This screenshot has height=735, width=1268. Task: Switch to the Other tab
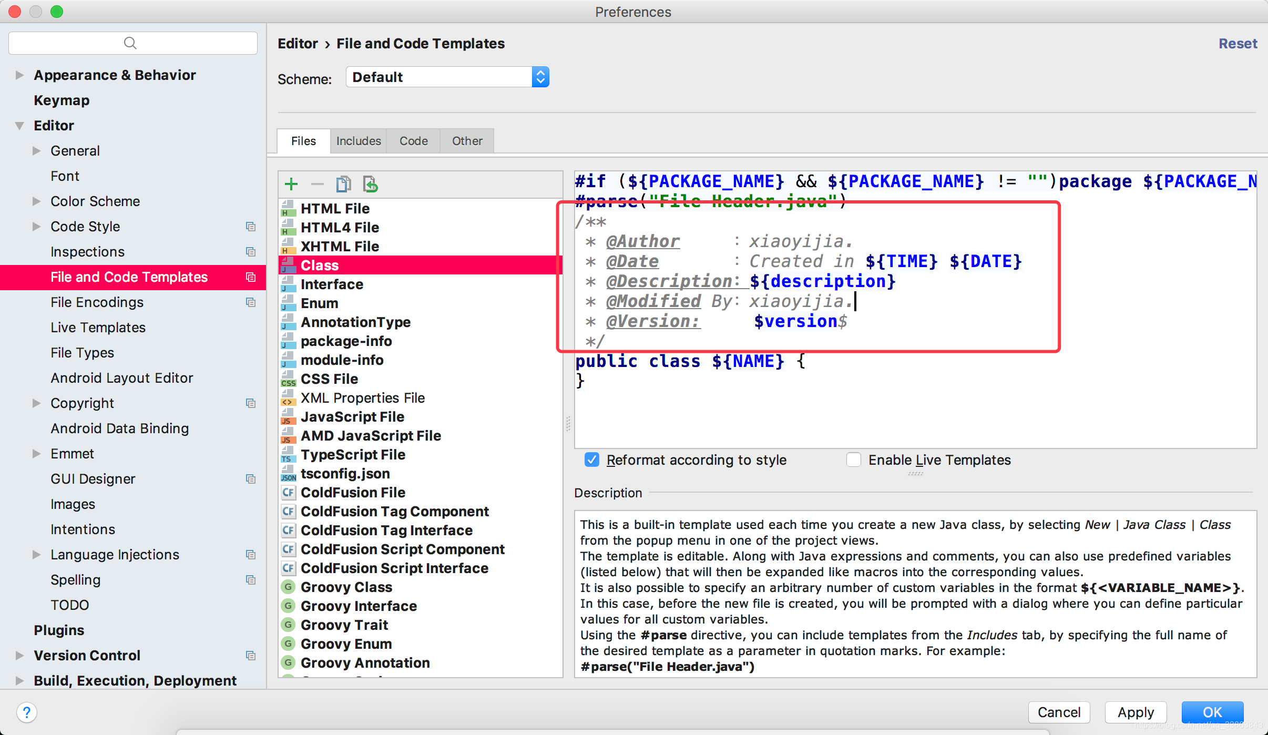467,141
